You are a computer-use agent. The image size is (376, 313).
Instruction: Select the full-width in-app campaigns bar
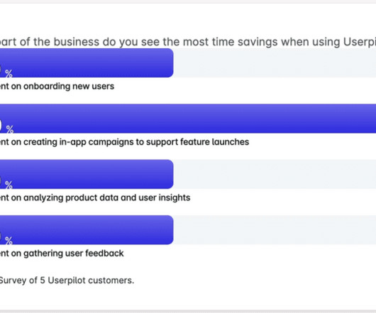188,118
